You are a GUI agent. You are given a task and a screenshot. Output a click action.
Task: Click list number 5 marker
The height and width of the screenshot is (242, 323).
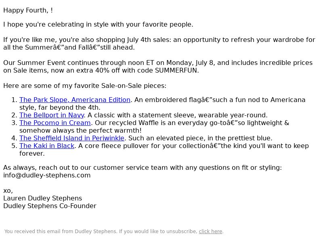[x=14, y=146]
